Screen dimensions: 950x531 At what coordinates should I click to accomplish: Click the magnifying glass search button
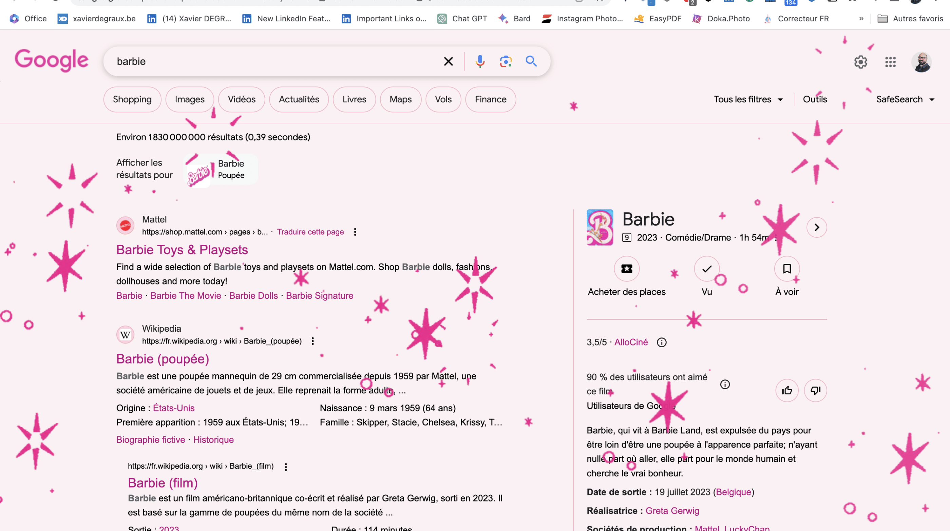[531, 61]
